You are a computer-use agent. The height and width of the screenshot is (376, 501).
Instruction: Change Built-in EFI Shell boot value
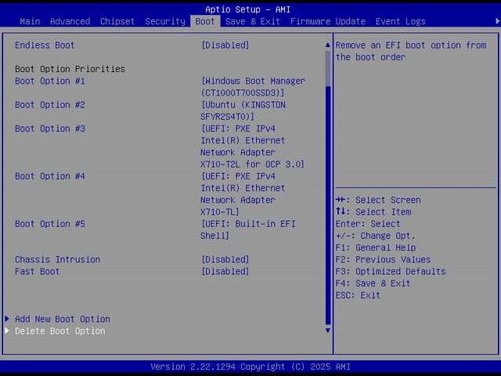click(248, 230)
